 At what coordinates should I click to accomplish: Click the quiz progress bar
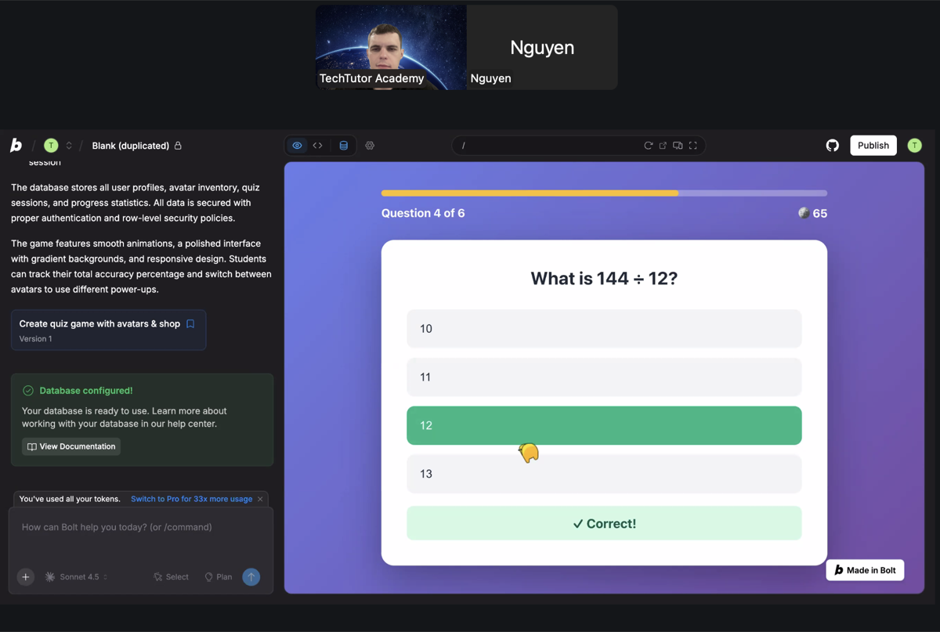[x=603, y=193]
